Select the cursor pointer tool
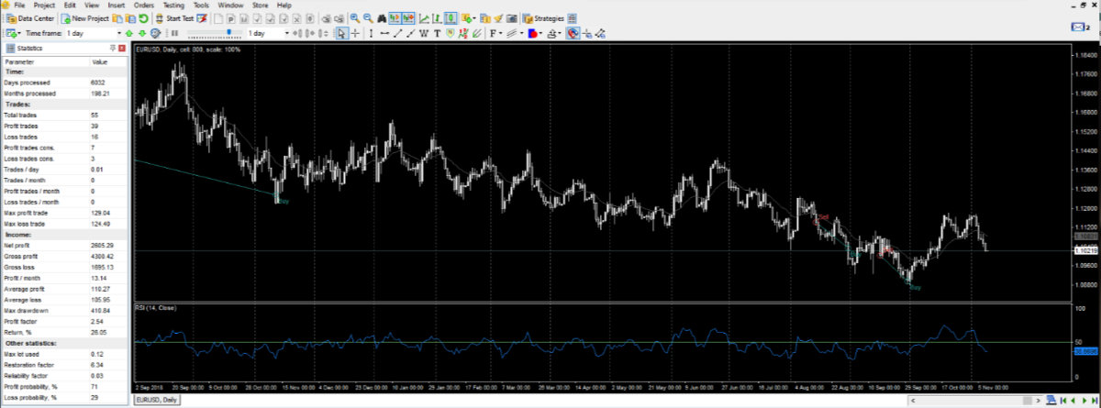The width and height of the screenshot is (1101, 408). point(341,33)
